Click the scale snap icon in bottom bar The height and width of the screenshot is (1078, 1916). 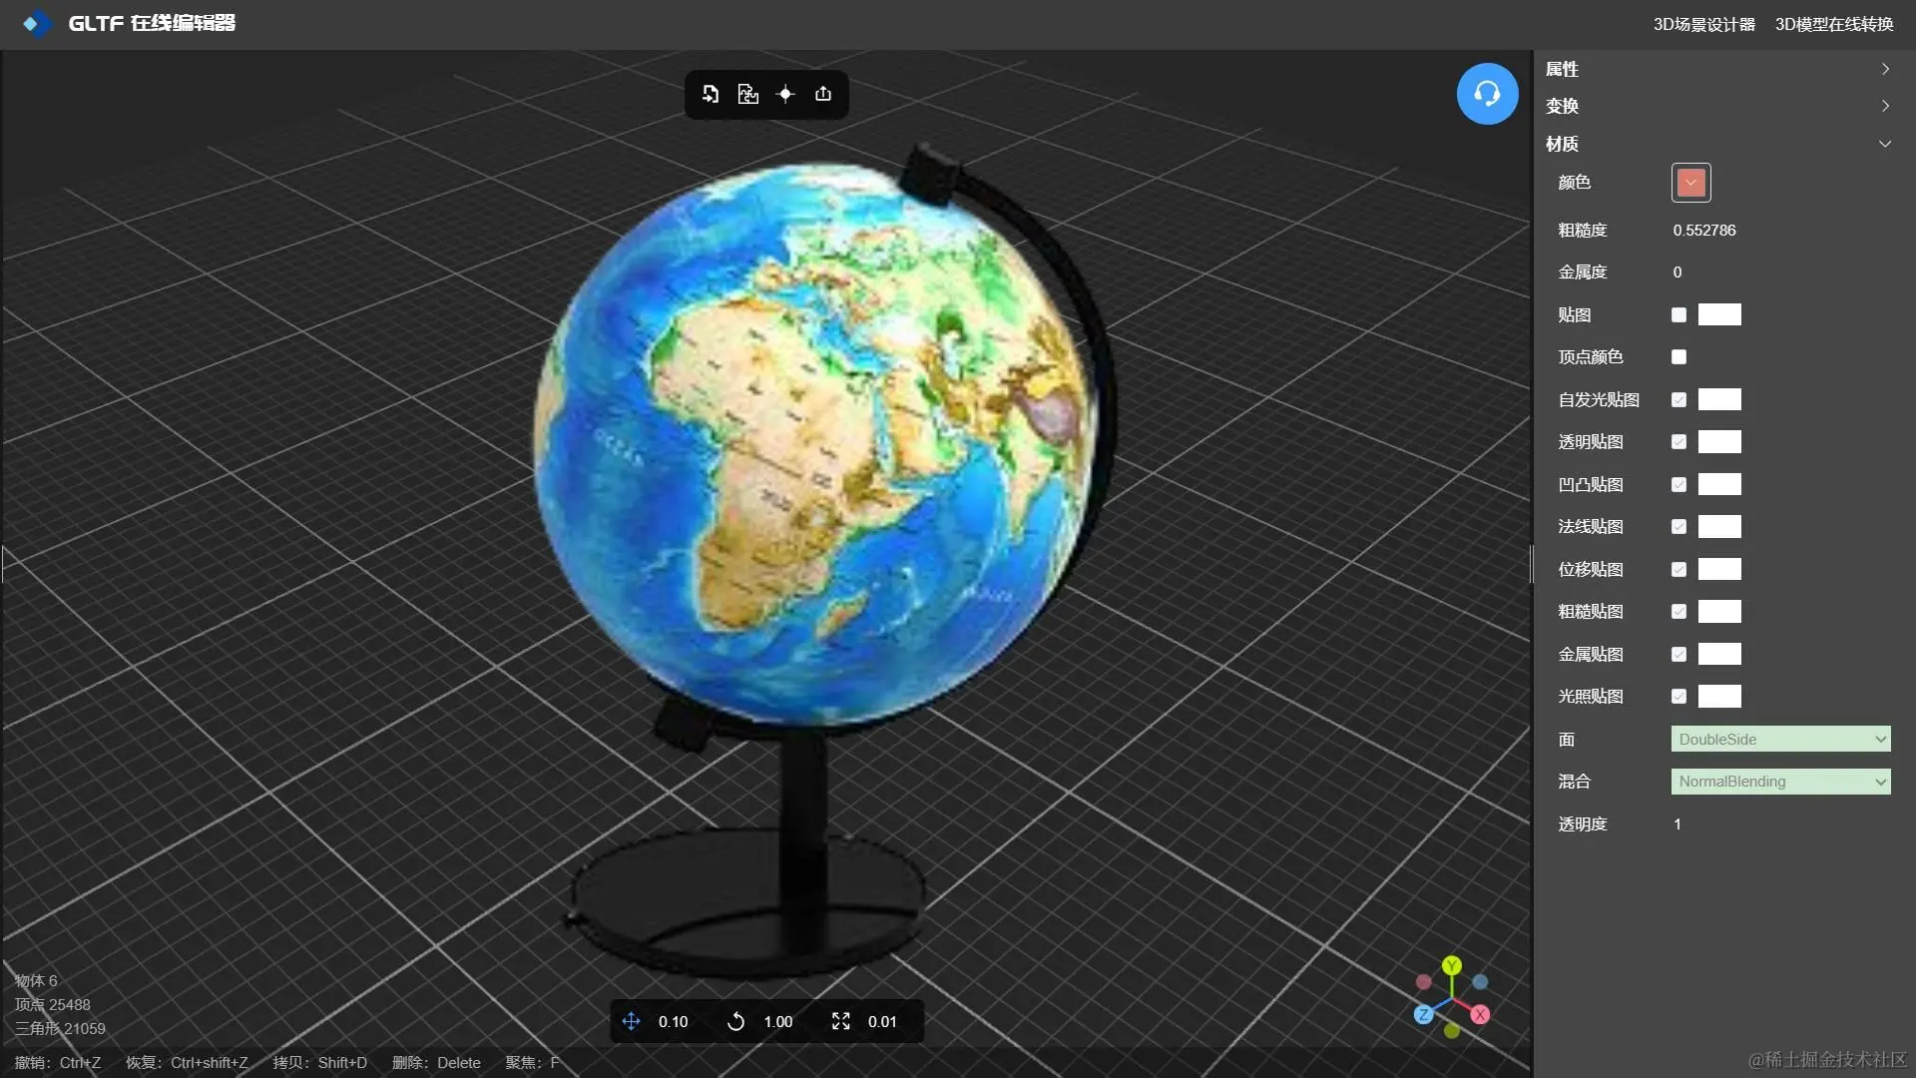pos(840,1021)
